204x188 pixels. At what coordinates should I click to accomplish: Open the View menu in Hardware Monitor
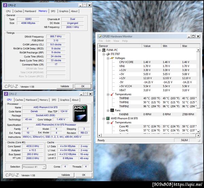coord(116,41)
